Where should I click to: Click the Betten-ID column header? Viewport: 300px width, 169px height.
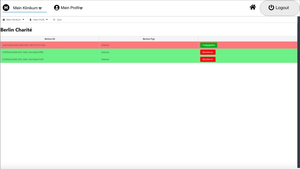[50, 39]
